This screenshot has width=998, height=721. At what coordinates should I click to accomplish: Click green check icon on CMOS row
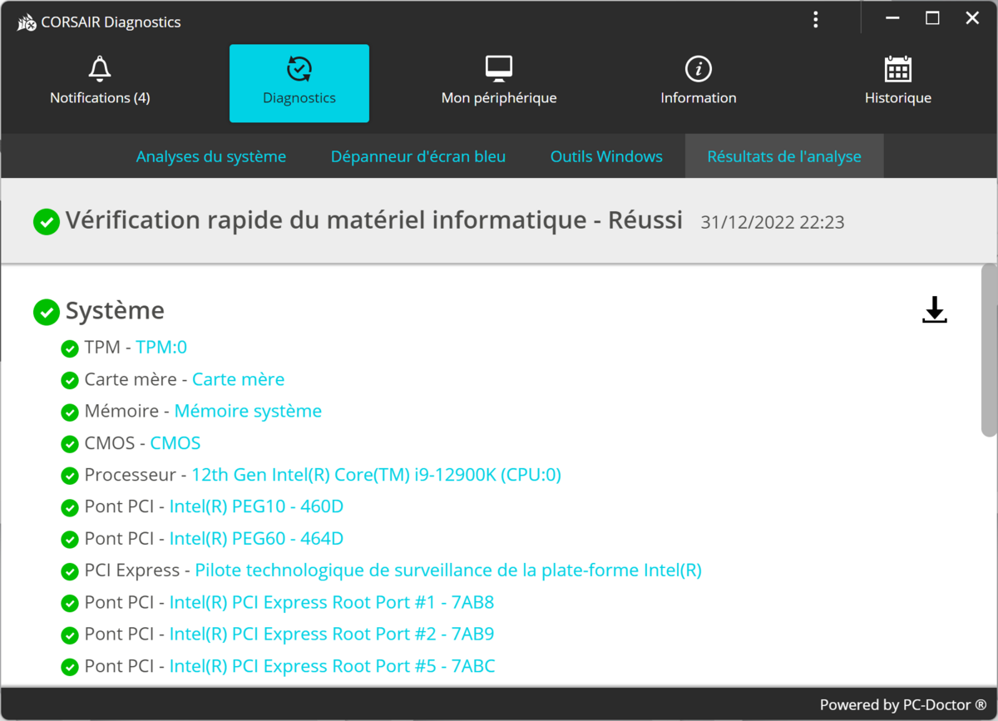(x=70, y=443)
